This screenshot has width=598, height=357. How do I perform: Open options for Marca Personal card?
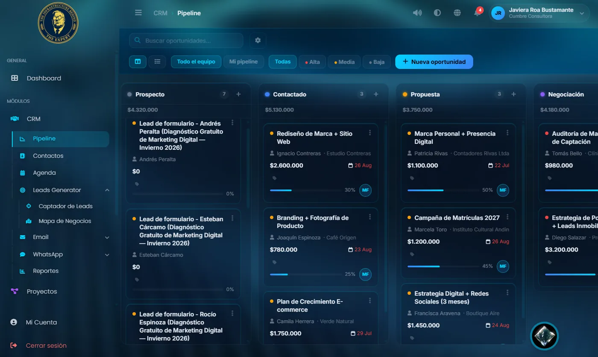507,133
